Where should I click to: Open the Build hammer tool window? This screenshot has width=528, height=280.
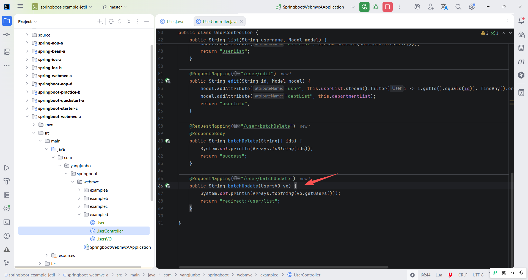(7, 181)
